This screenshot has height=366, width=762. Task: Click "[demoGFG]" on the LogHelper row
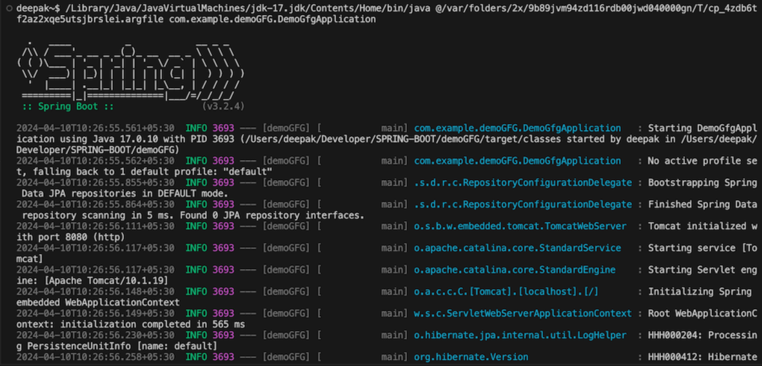(x=285, y=335)
